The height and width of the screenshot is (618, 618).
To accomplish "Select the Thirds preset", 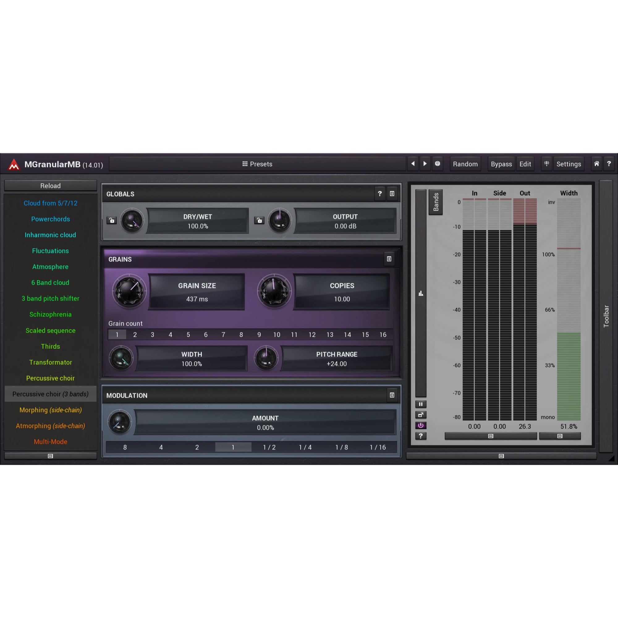I will 50,346.
